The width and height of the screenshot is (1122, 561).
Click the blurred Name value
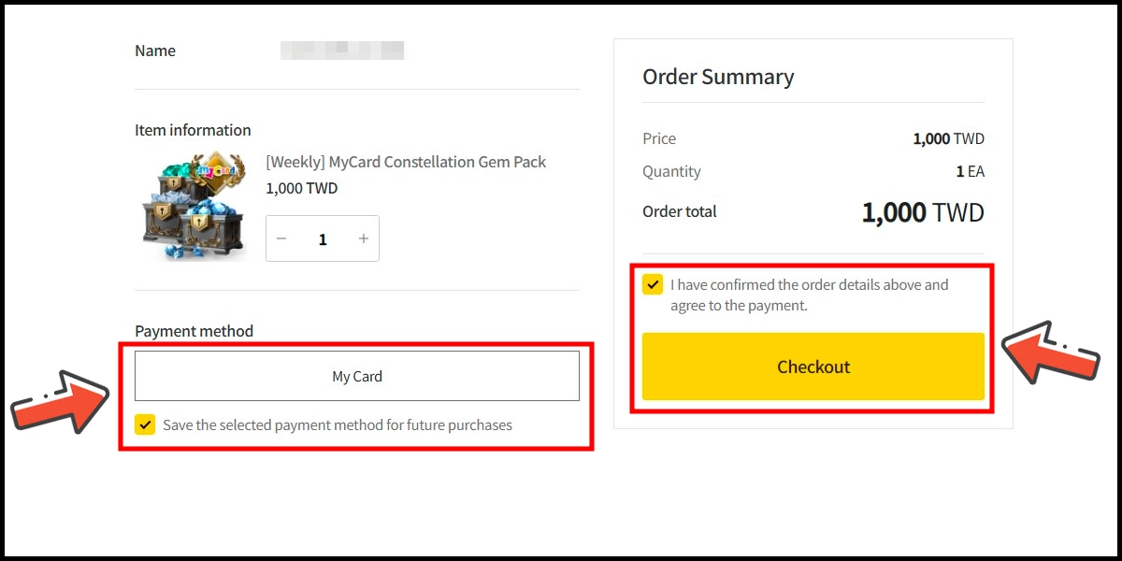tap(342, 50)
